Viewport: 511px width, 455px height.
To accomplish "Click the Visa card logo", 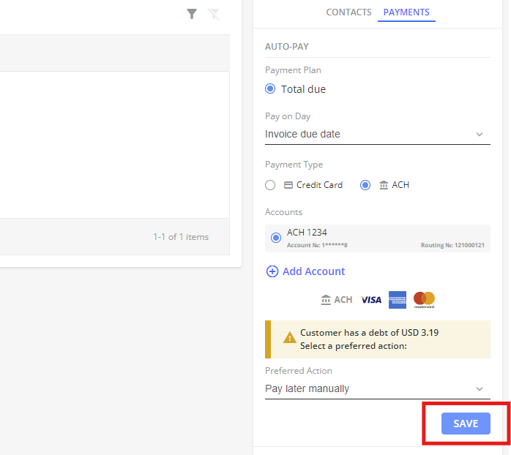I will point(371,299).
